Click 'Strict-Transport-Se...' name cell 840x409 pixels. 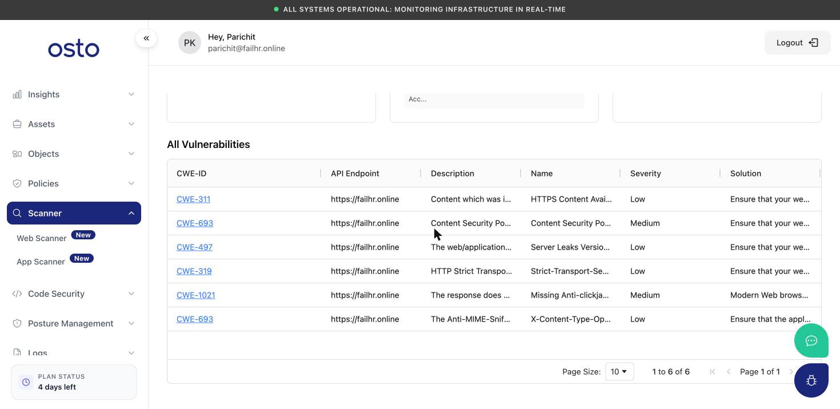coord(570,271)
